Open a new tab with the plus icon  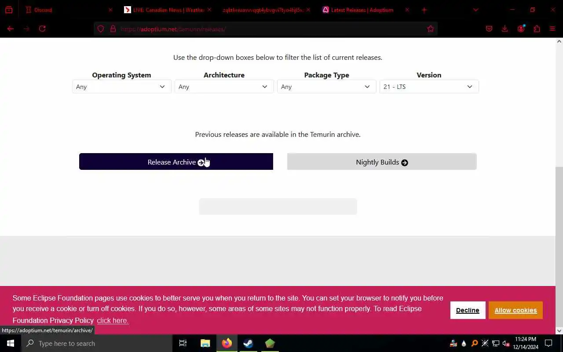(x=424, y=10)
